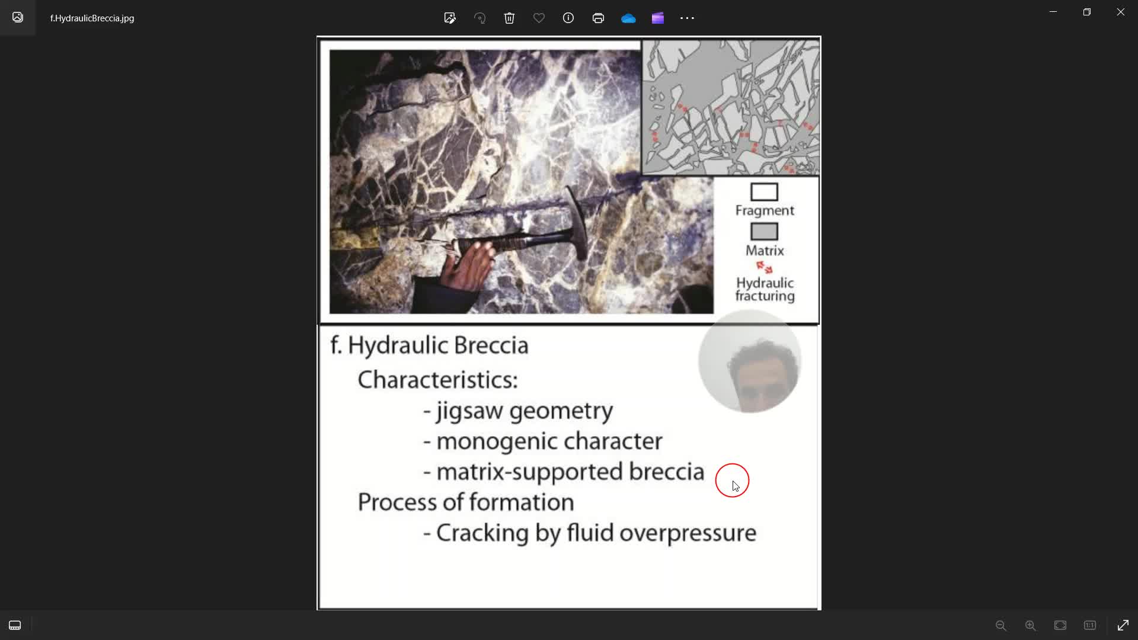Print the image

(598, 18)
